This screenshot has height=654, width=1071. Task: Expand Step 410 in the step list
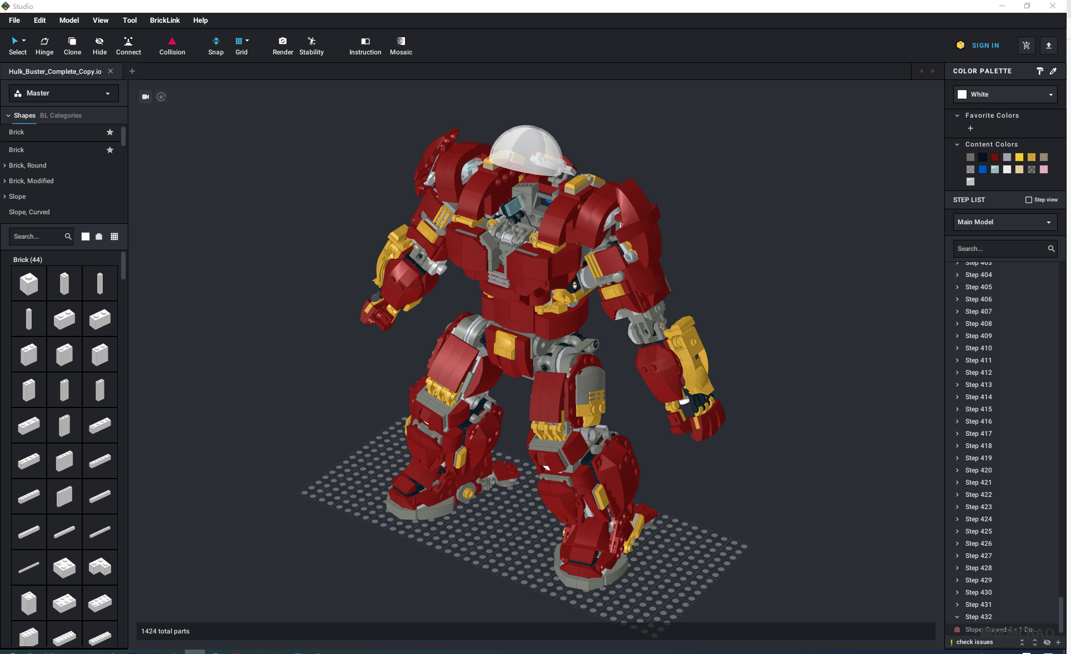click(957, 348)
